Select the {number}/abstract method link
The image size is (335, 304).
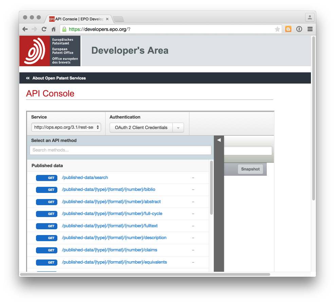point(111,202)
